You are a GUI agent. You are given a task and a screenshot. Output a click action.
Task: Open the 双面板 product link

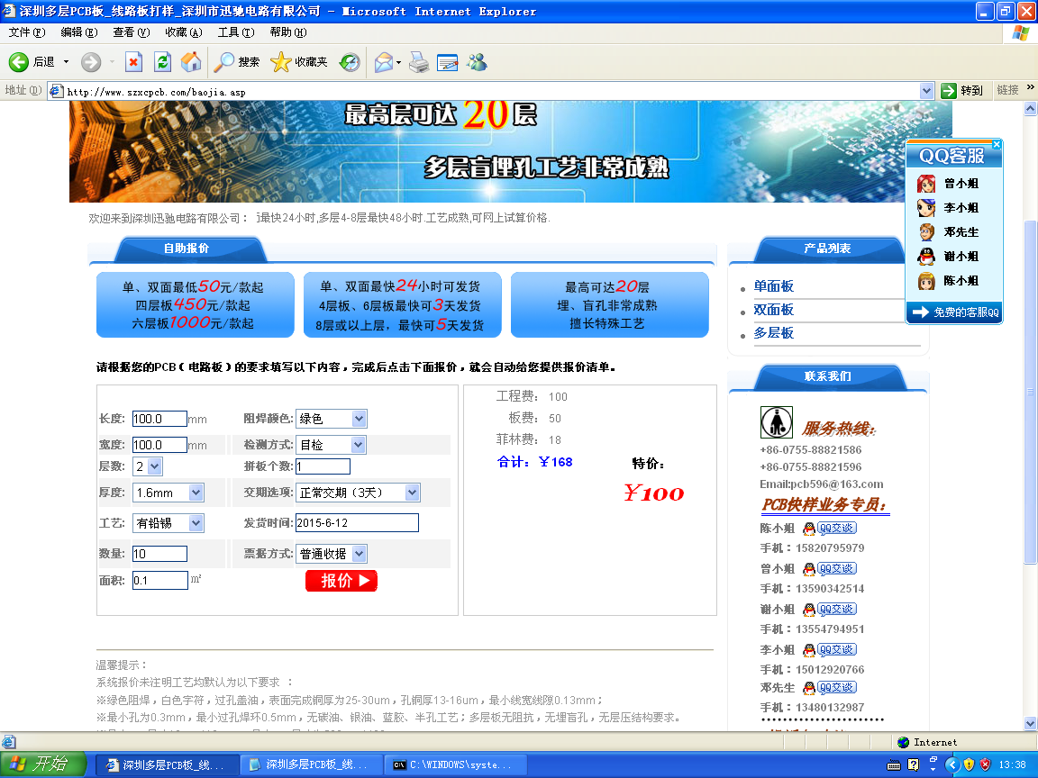click(x=773, y=310)
